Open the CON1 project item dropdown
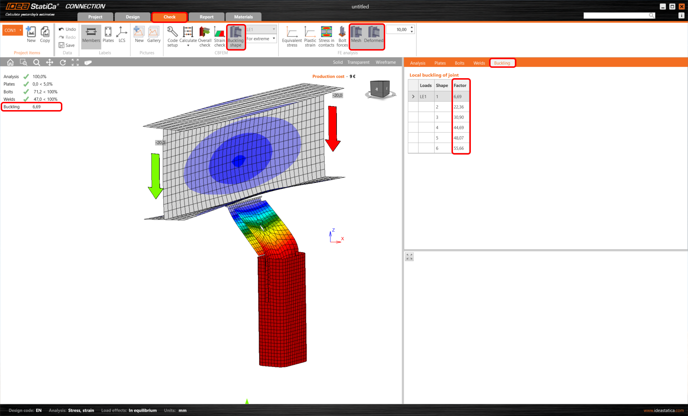The image size is (688, 416). pos(20,30)
